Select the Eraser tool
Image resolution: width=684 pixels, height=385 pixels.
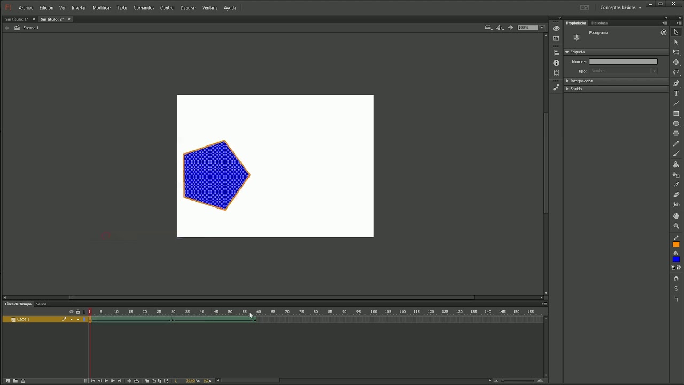(676, 195)
